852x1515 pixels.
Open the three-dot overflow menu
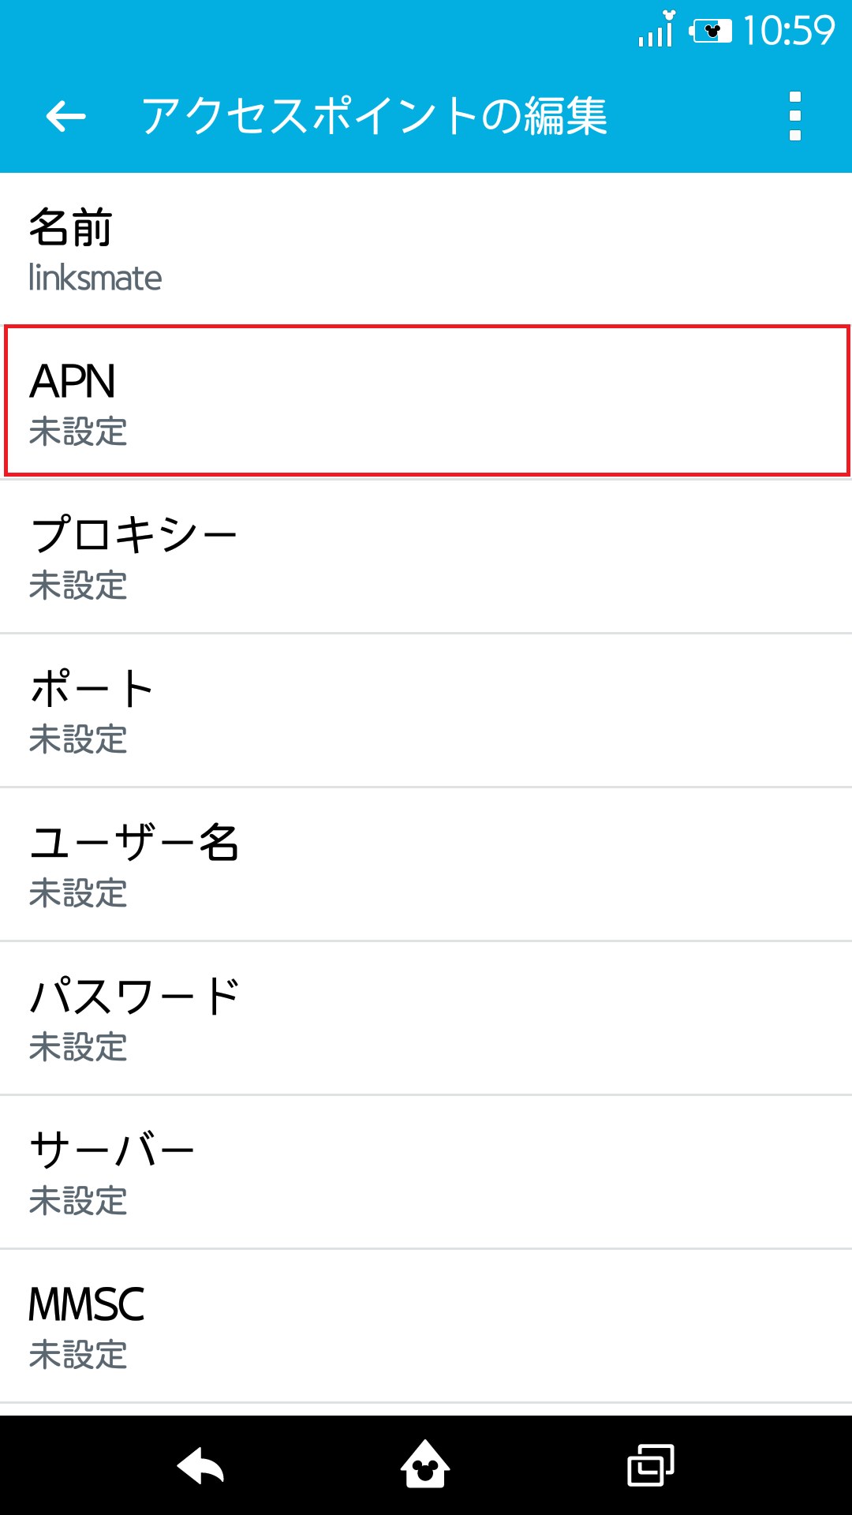coord(794,117)
